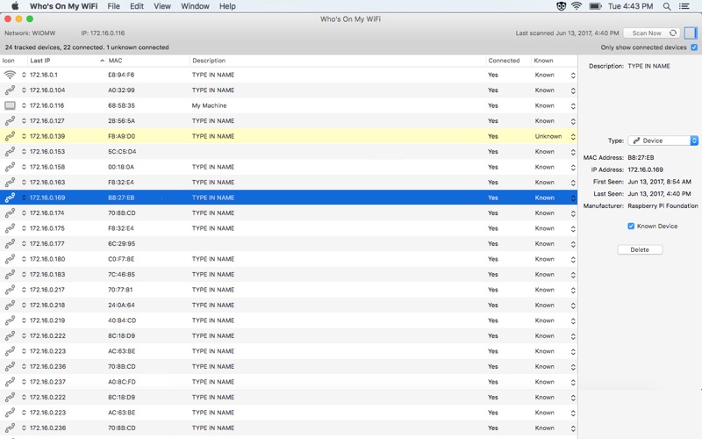Click the WiFi router icon for 172.16.0.1
702x439 pixels.
click(x=10, y=75)
